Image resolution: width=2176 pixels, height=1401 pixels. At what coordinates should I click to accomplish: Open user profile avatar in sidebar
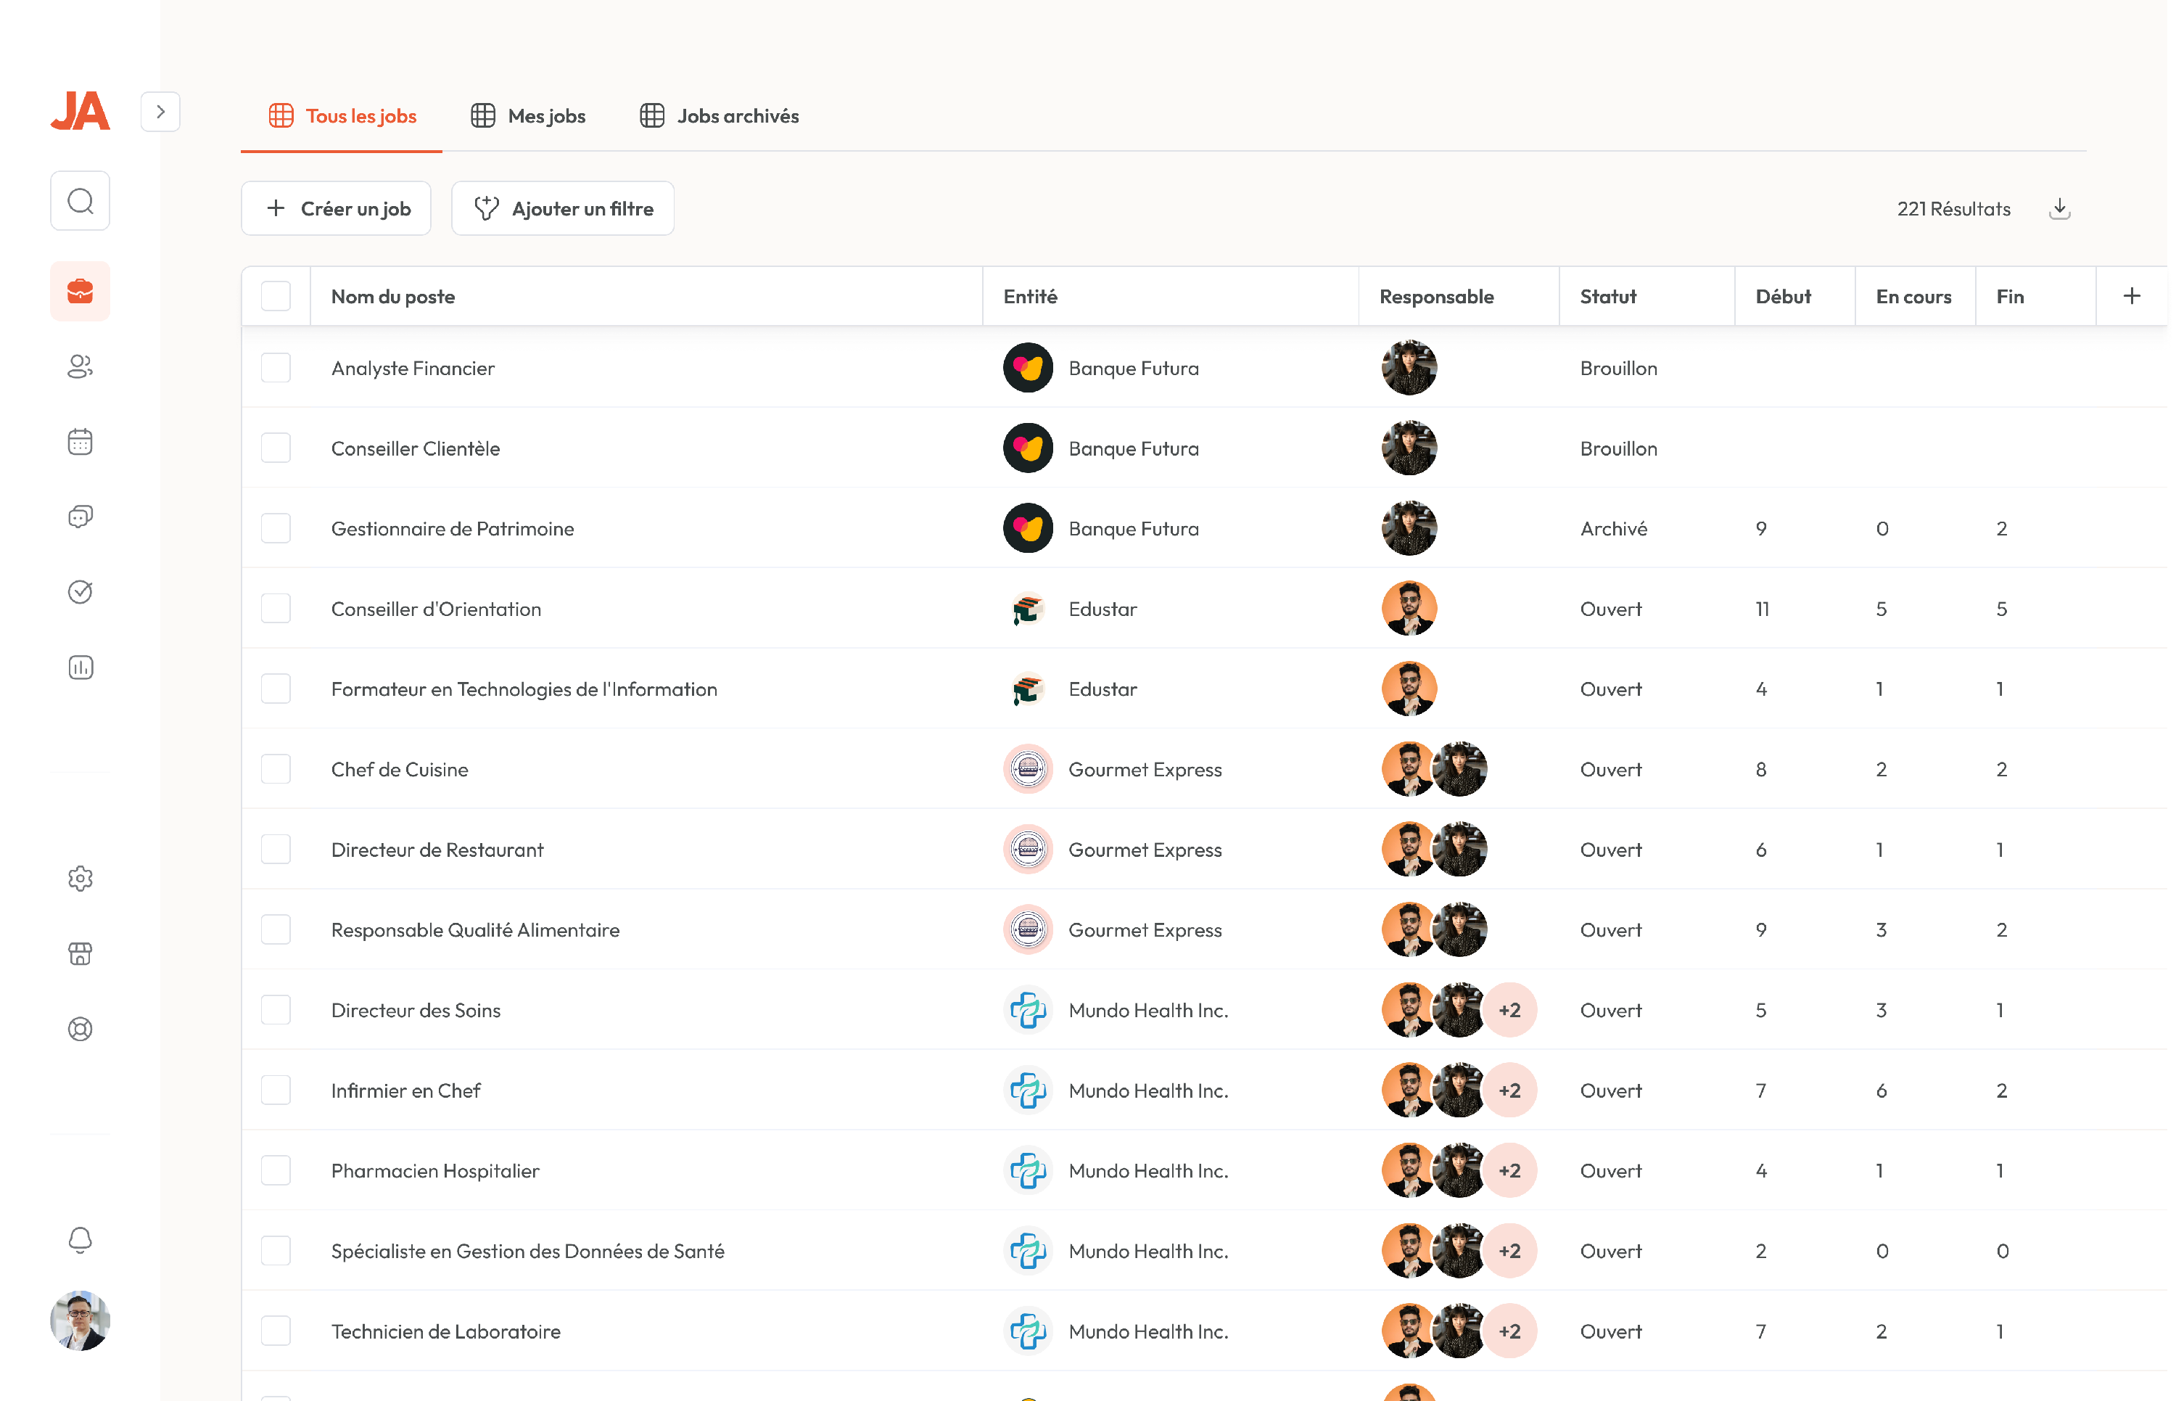click(x=80, y=1320)
